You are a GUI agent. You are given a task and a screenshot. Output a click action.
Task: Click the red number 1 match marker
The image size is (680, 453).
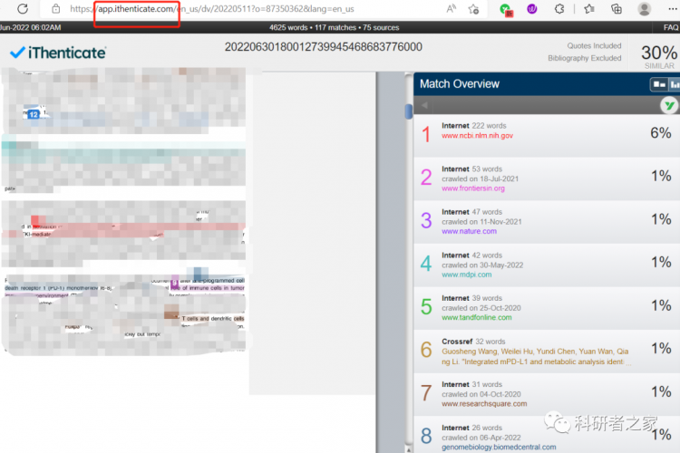click(426, 134)
